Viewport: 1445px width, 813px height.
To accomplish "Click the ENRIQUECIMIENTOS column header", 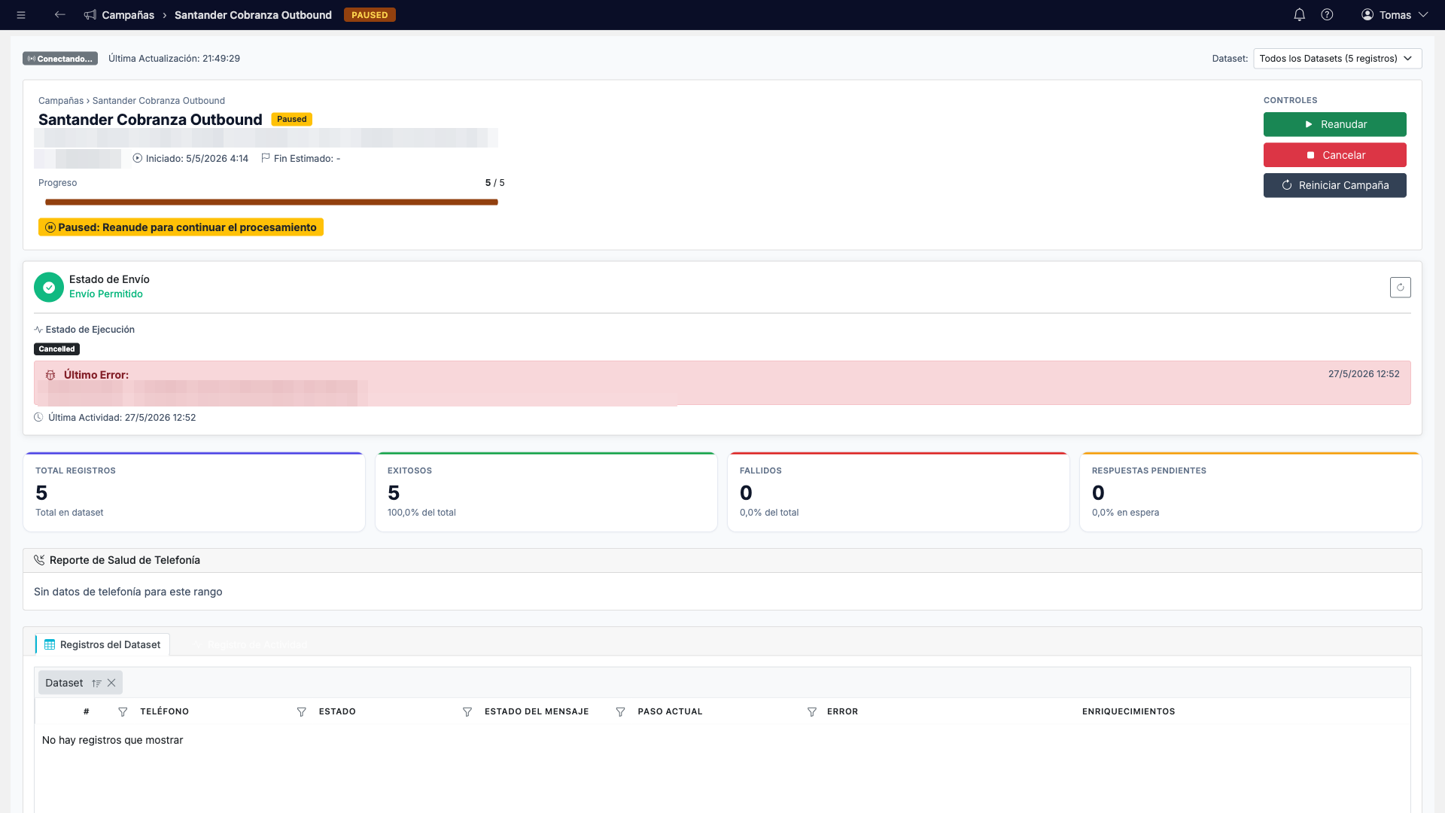I will click(1128, 711).
